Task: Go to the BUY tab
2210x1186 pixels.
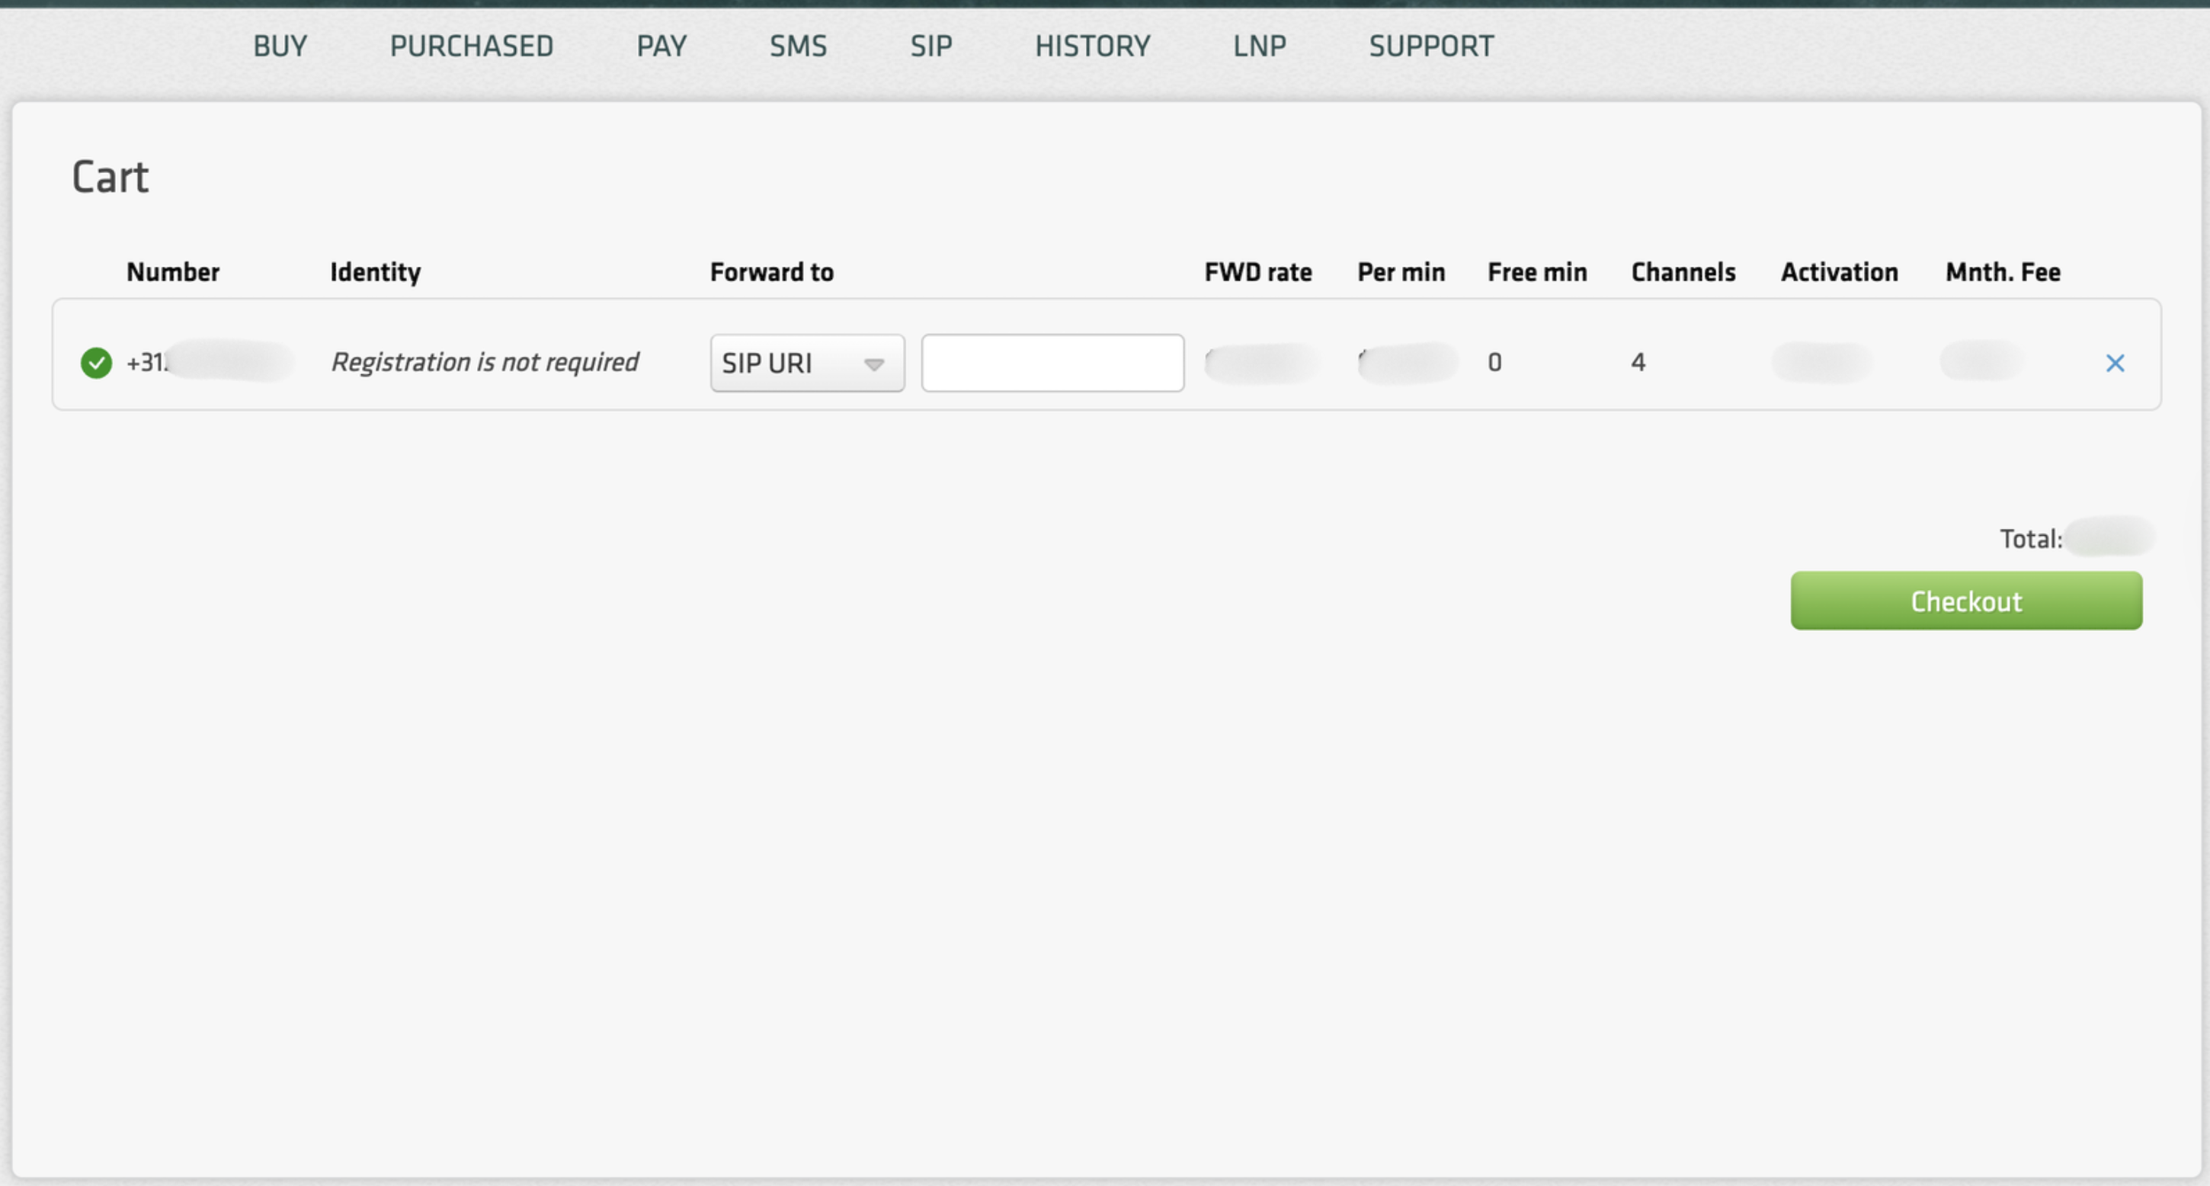Action: click(x=280, y=46)
